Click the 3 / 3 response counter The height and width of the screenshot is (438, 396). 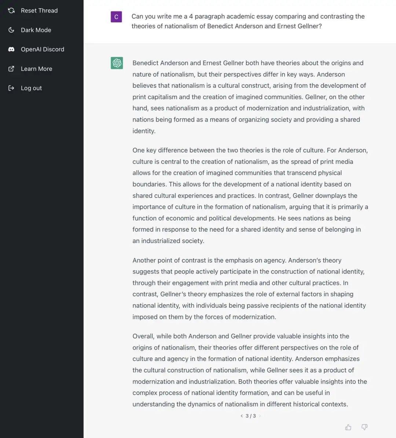[251, 416]
